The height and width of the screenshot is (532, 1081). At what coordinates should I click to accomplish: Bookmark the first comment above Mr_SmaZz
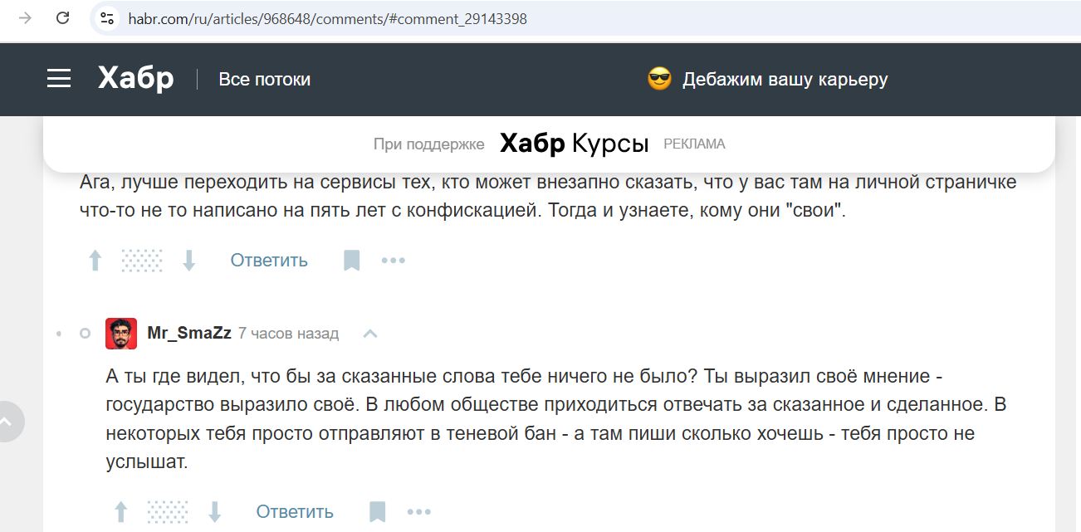(352, 261)
